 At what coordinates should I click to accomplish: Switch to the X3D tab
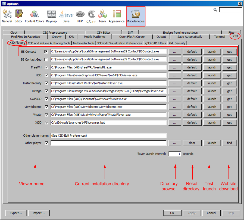coord(235,36)
